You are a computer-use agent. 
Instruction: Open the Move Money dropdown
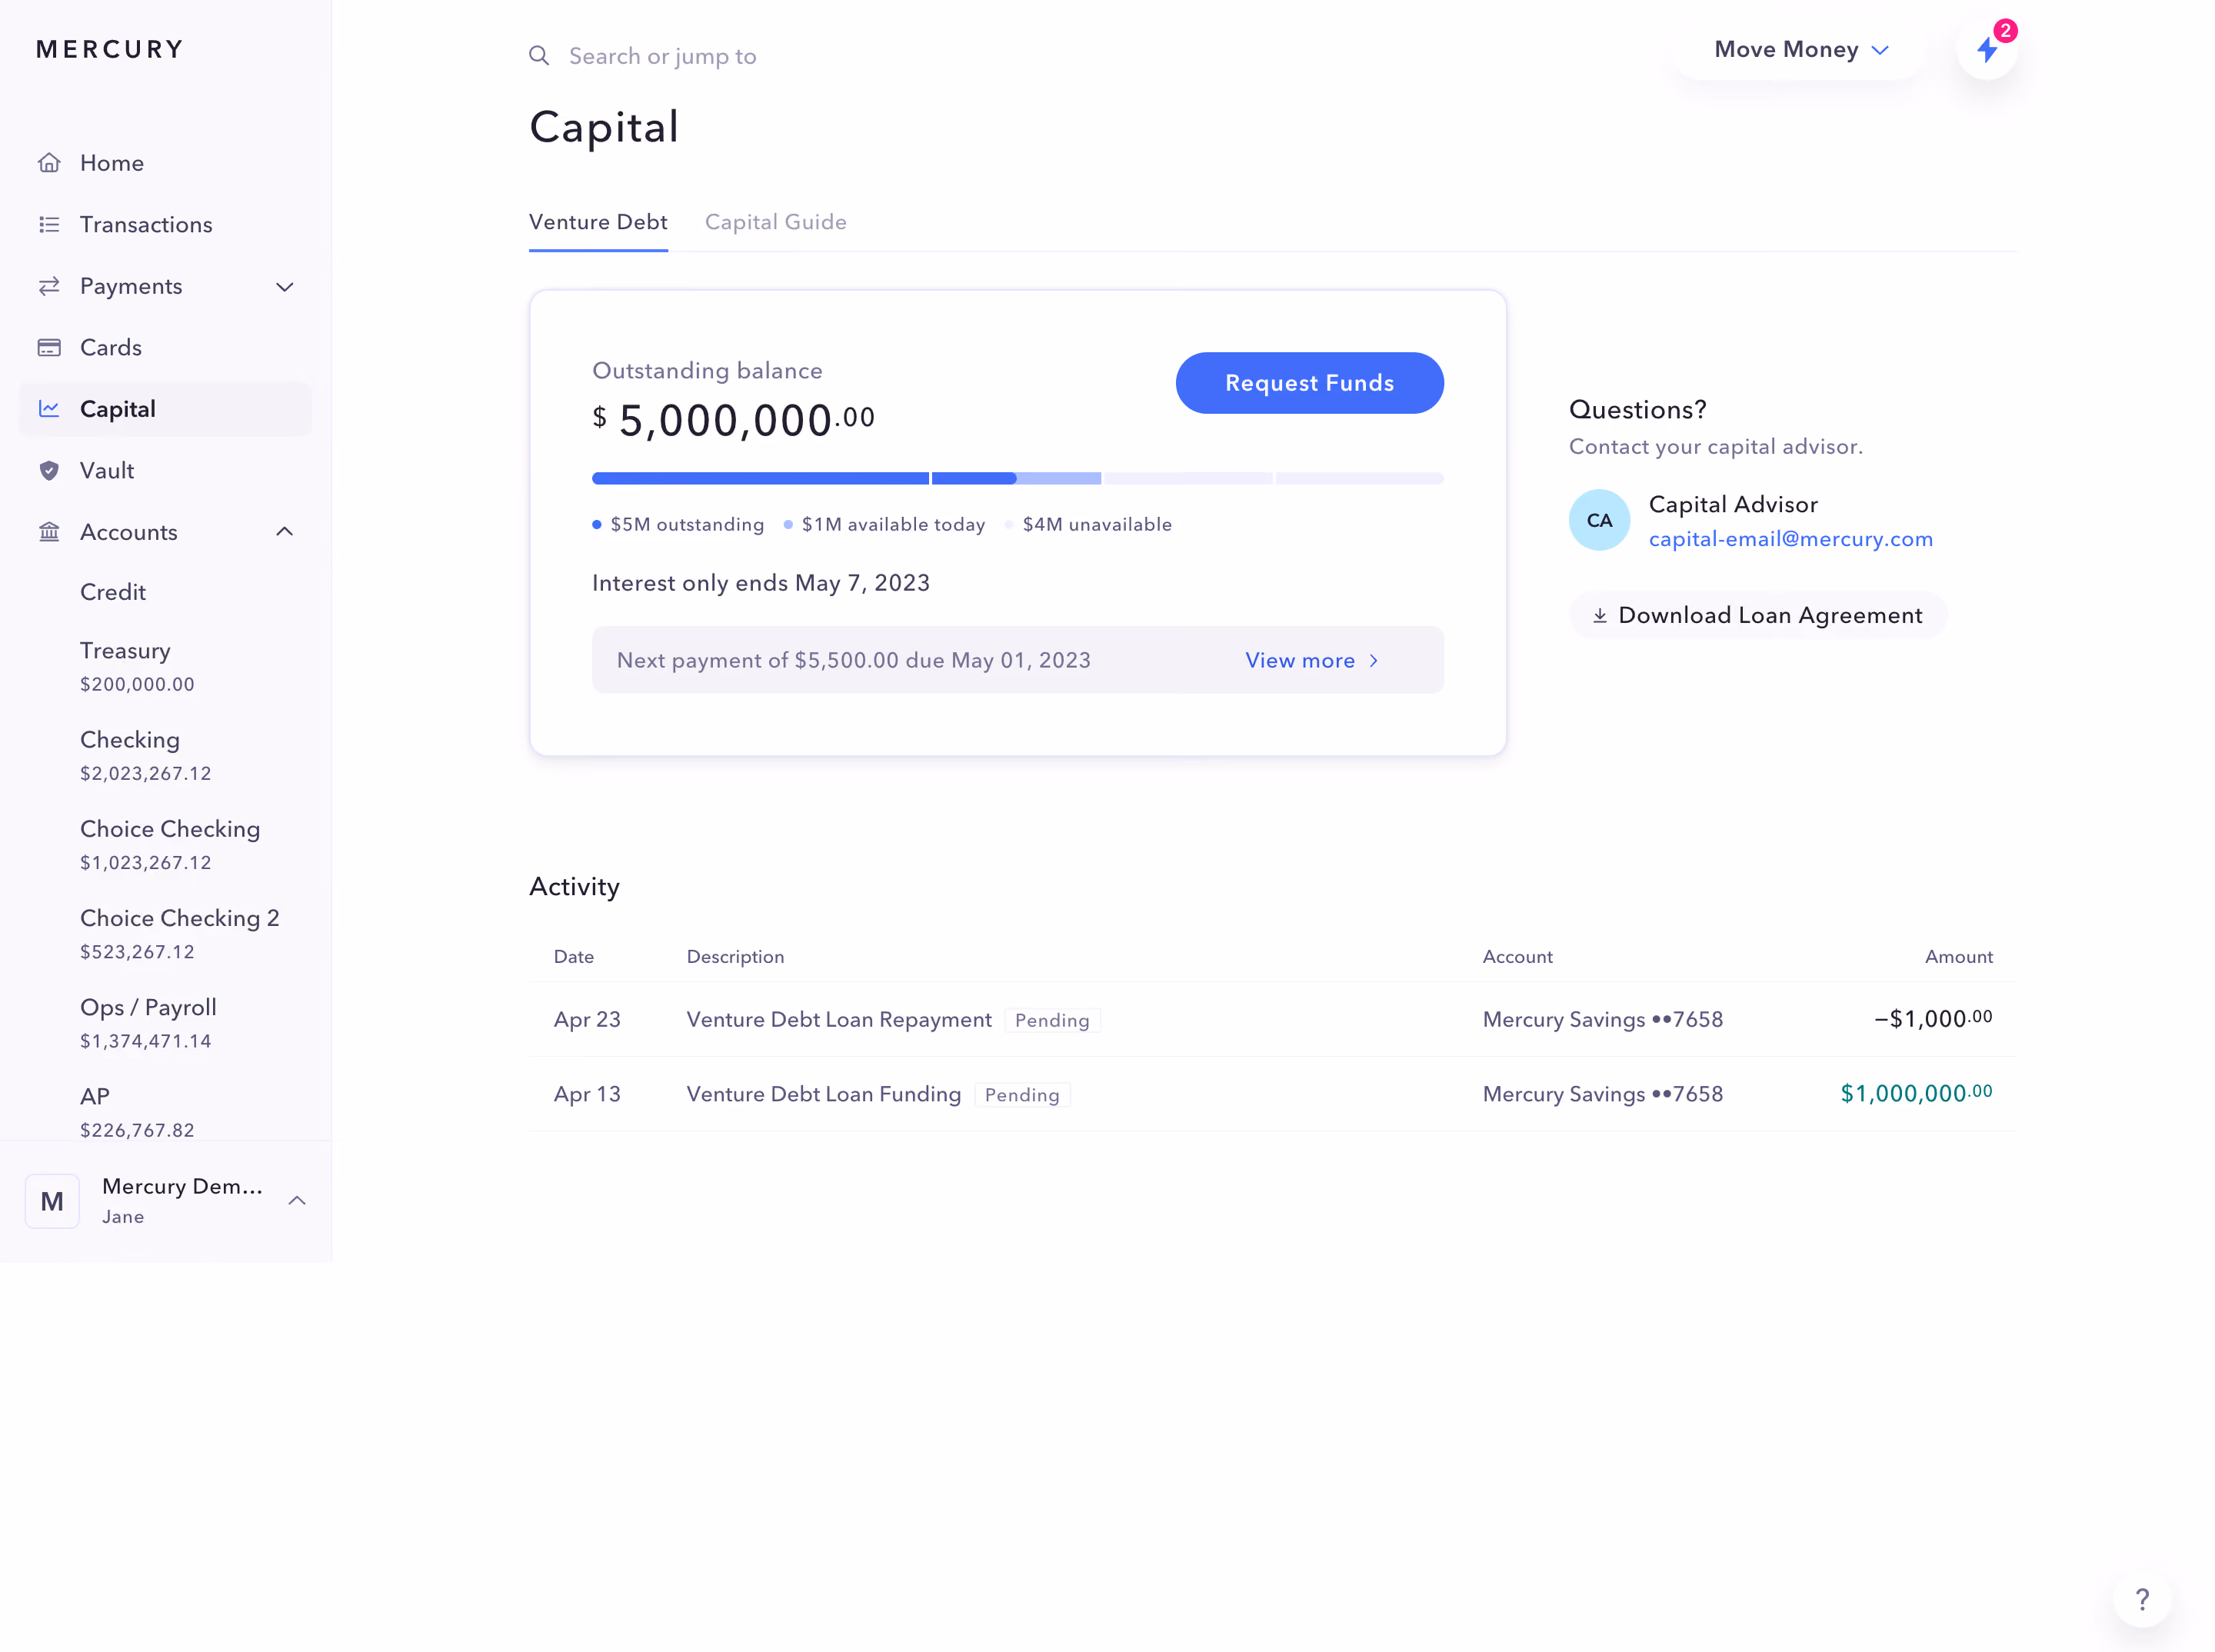[x=1800, y=50]
